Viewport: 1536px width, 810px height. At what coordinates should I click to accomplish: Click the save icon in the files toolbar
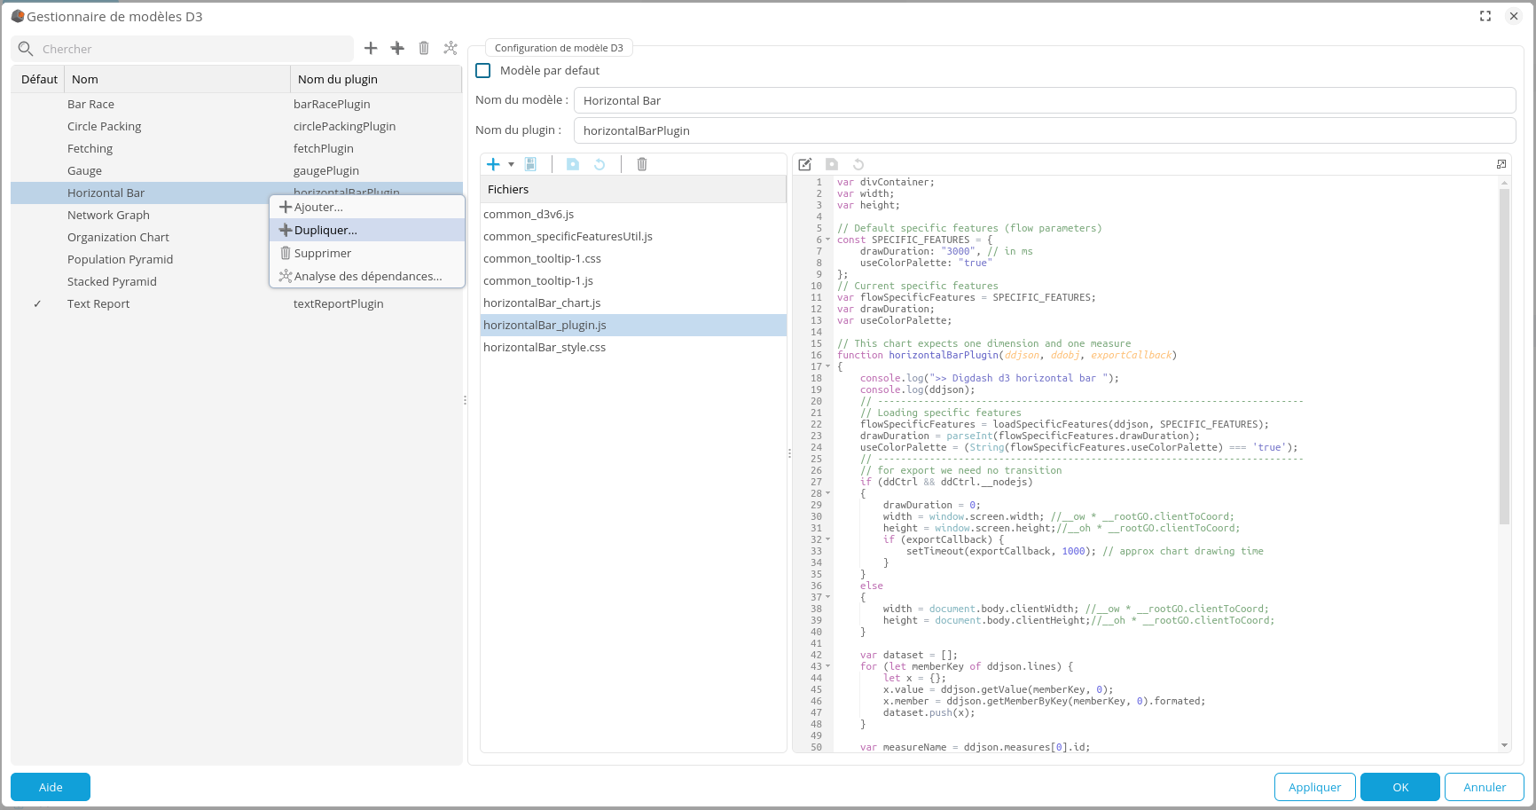(573, 164)
